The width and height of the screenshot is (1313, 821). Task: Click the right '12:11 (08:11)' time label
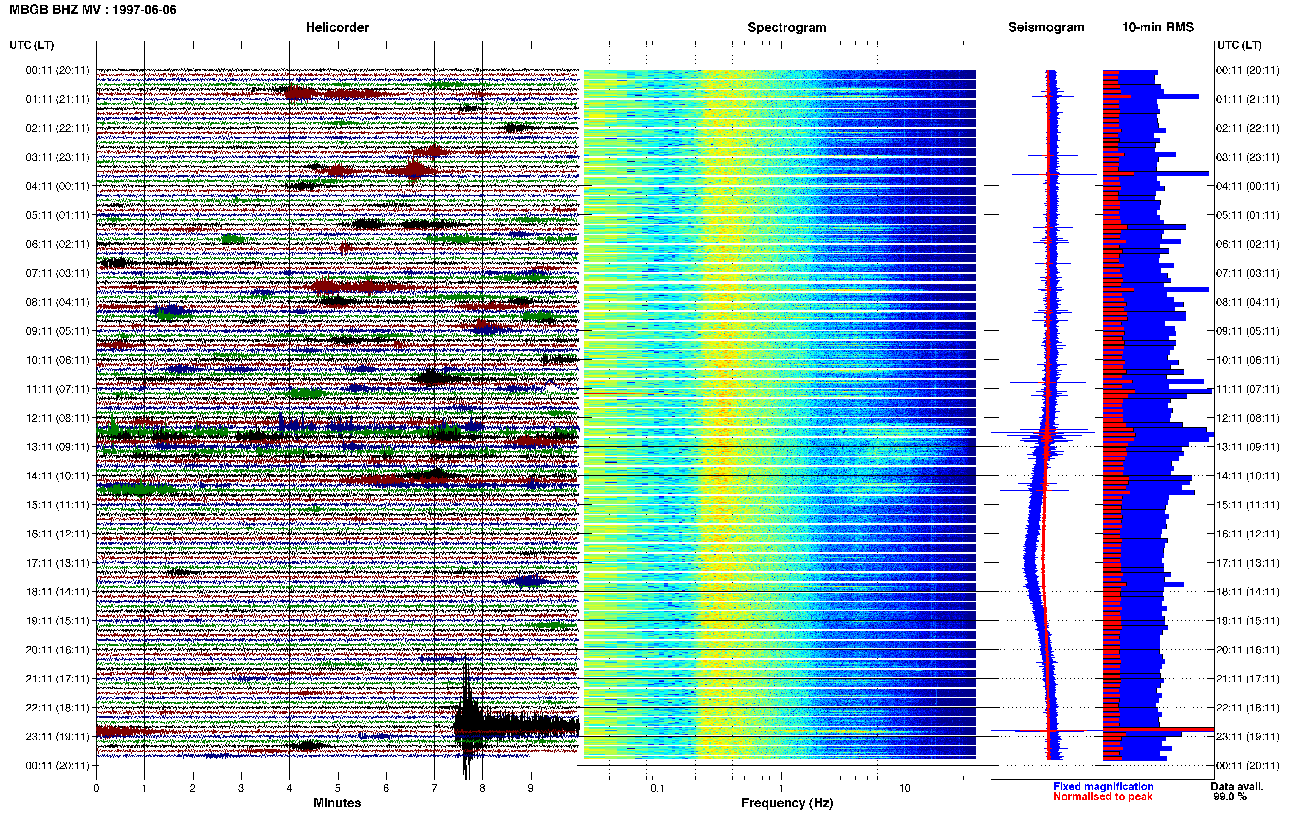pos(1248,418)
